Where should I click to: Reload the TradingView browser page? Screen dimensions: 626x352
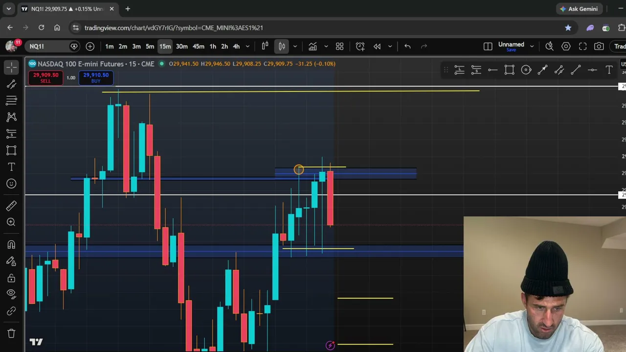coord(42,28)
